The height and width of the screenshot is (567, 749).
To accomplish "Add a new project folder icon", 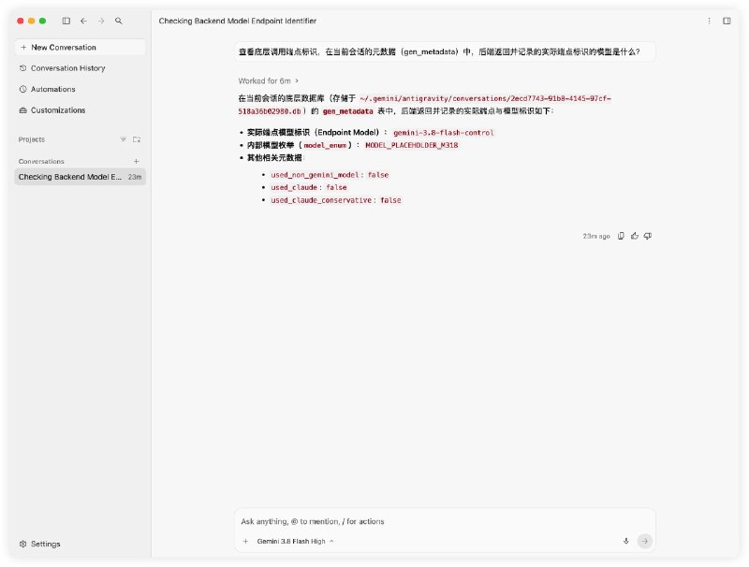I will pyautogui.click(x=137, y=139).
